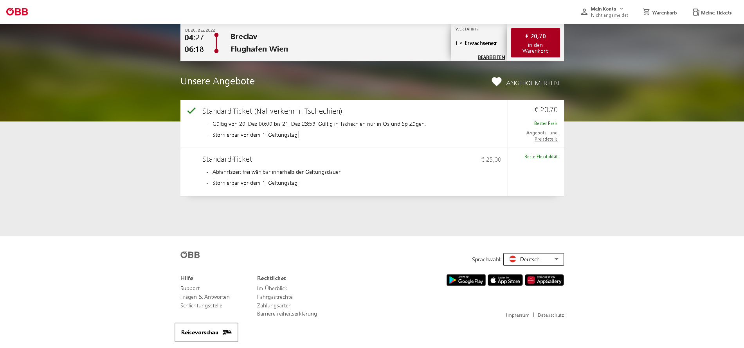
Task: Open Meine Tickets ticket icon
Action: coord(696,12)
